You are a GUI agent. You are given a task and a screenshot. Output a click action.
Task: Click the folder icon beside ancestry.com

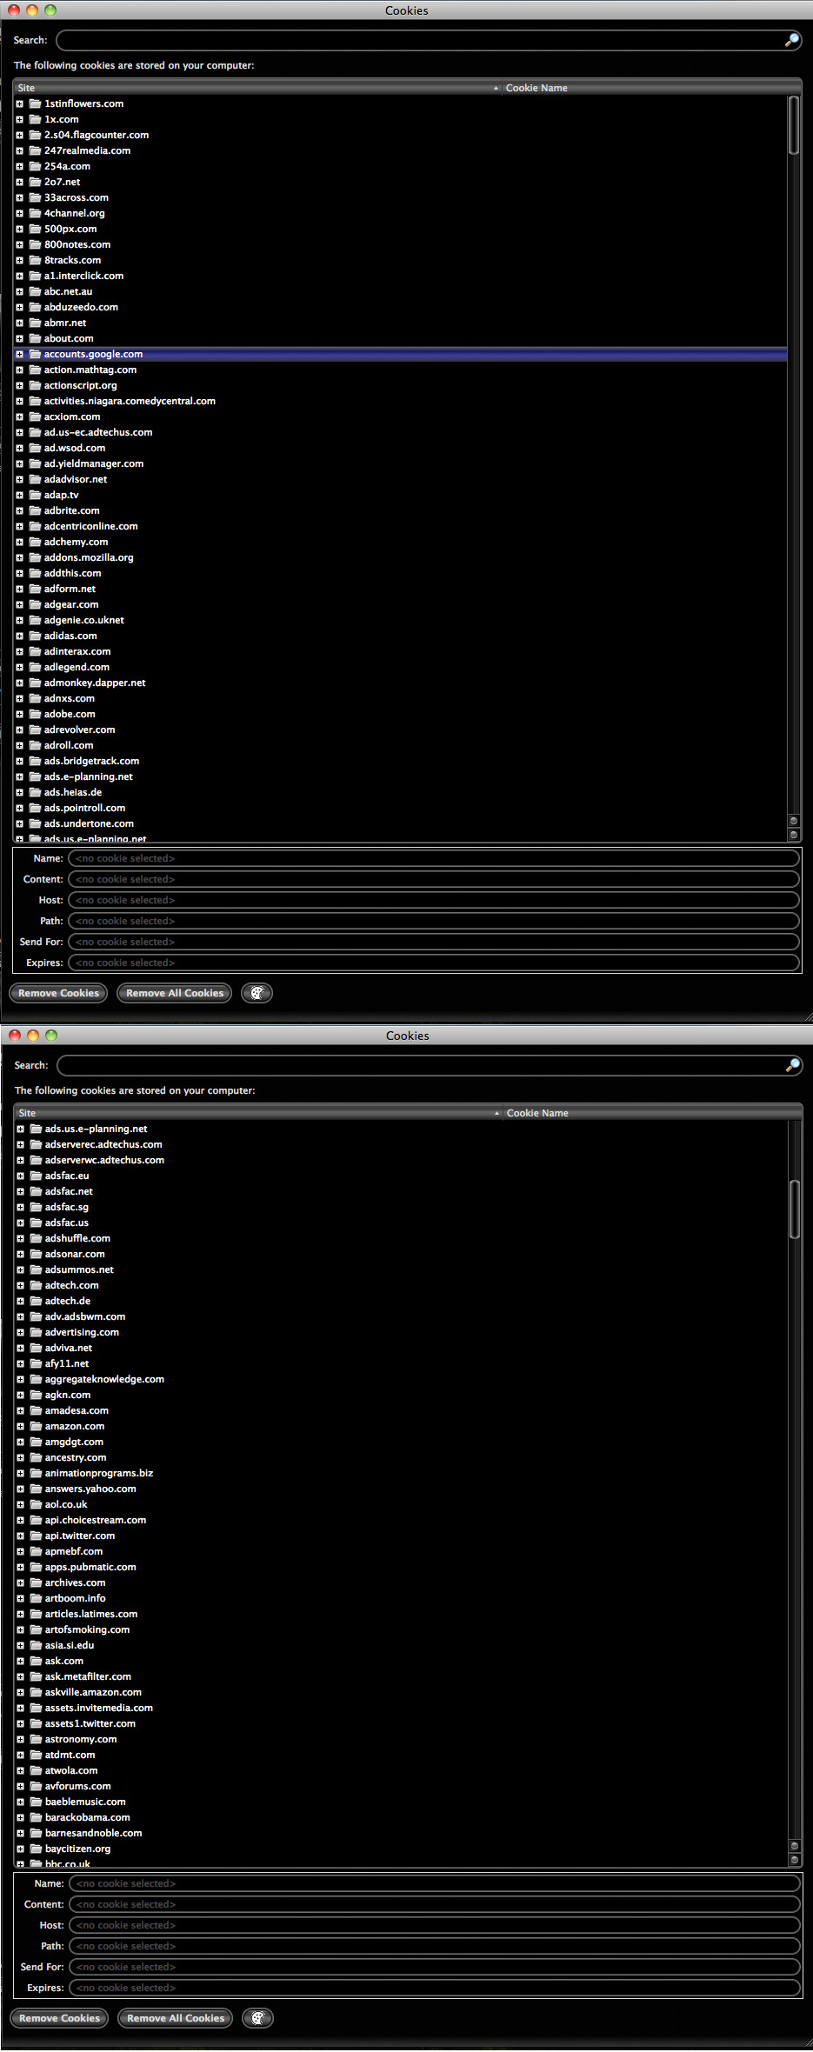[37, 1457]
